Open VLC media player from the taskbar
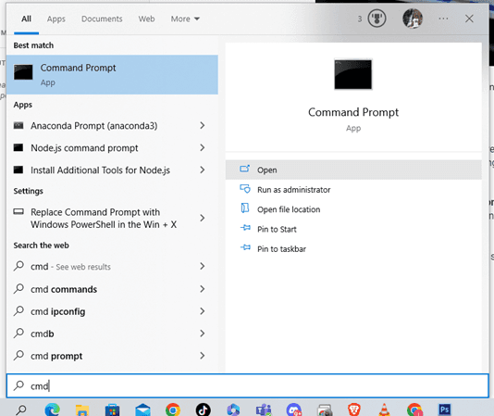 384,410
